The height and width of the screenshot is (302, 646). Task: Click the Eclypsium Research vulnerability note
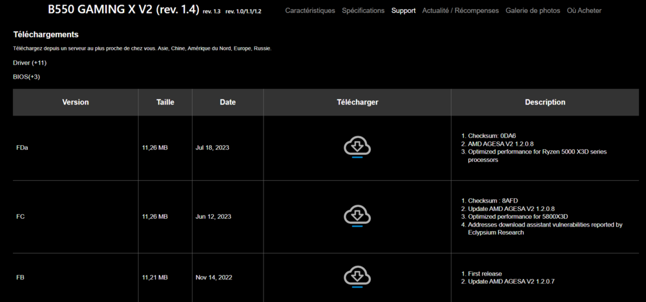[x=545, y=228]
